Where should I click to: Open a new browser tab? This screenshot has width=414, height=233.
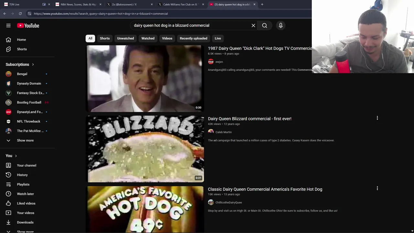(262, 5)
